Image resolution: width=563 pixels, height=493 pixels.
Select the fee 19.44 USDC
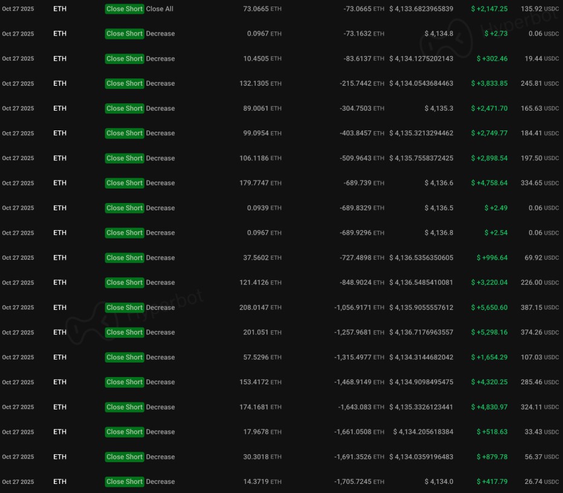coord(542,59)
